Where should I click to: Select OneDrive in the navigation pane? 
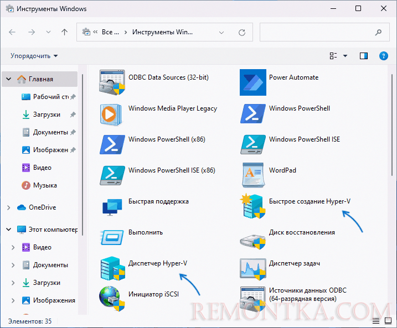(37, 207)
